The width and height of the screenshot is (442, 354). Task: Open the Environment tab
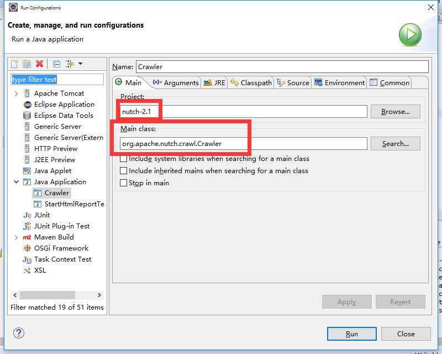(339, 83)
